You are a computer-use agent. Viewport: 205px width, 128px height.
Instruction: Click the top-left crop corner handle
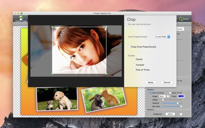[52, 27]
